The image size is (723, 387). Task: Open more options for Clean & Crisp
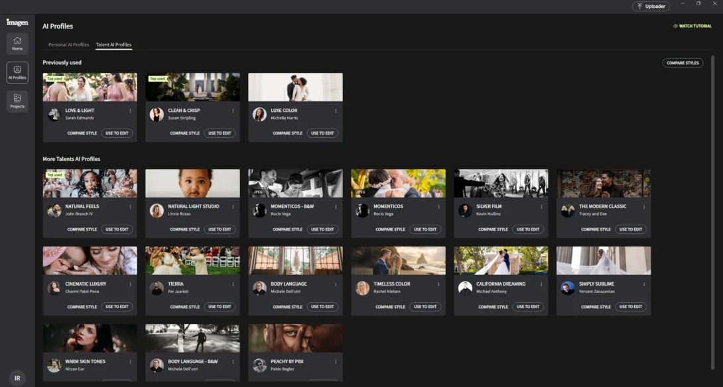[233, 111]
